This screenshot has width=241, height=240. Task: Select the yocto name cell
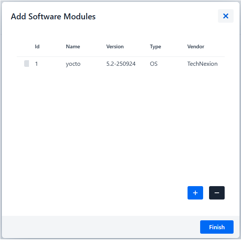tap(73, 64)
